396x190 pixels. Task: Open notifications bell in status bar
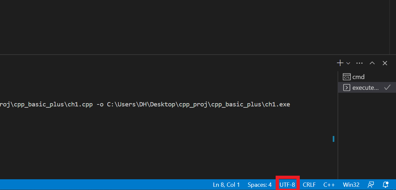385,185
